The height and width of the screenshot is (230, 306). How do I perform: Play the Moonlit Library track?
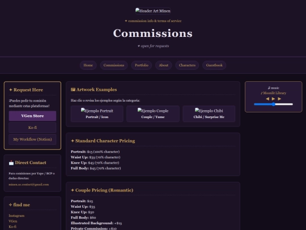coord(273,99)
